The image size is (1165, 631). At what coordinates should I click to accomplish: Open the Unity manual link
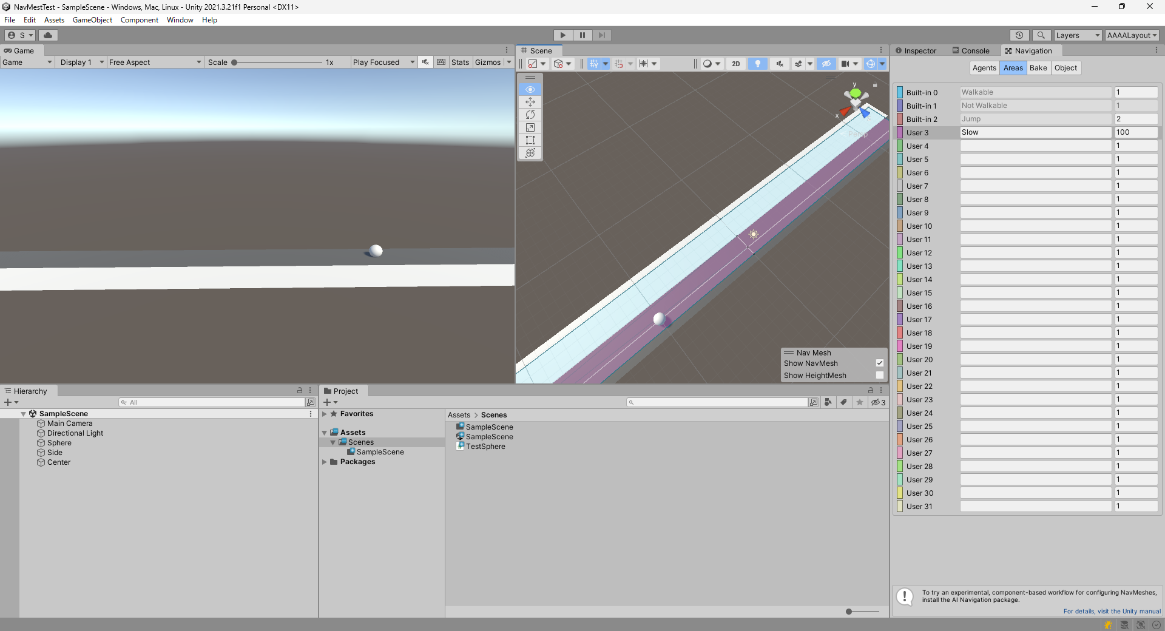(x=1112, y=612)
